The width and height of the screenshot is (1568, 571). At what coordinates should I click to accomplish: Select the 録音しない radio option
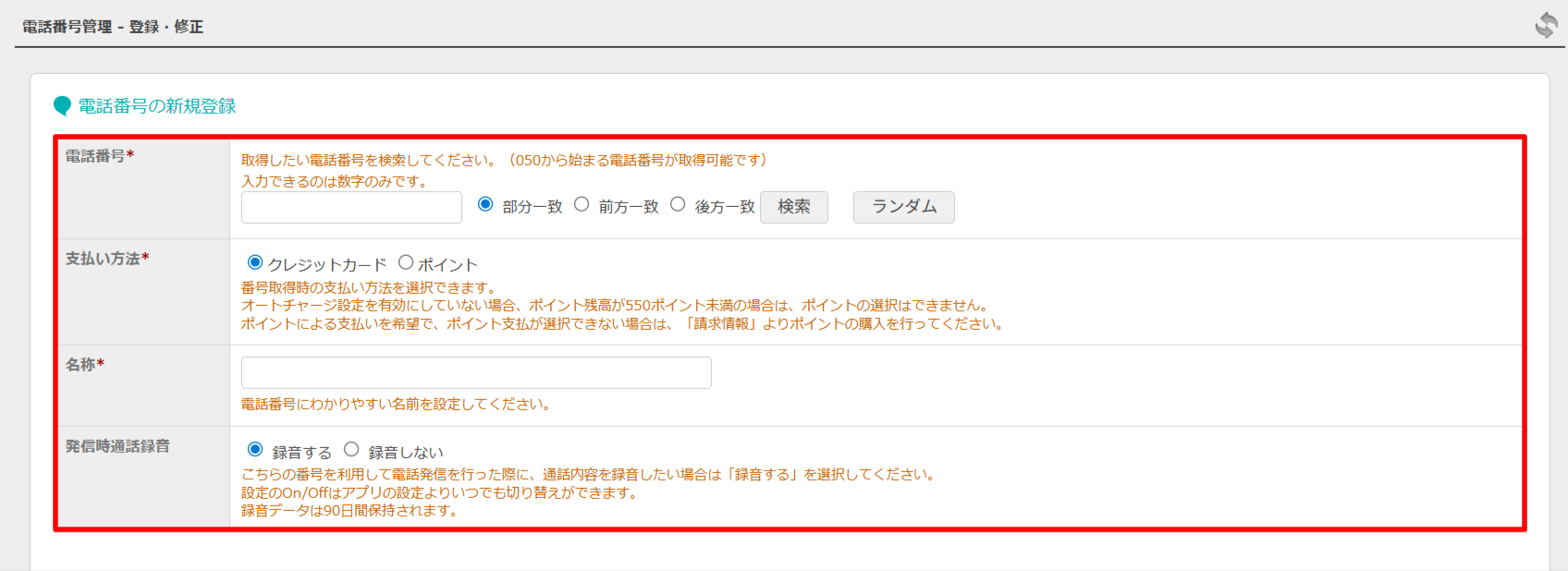pyautogui.click(x=351, y=449)
